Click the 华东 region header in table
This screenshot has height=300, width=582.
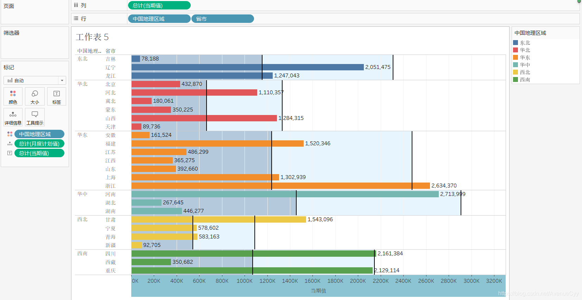click(x=82, y=135)
